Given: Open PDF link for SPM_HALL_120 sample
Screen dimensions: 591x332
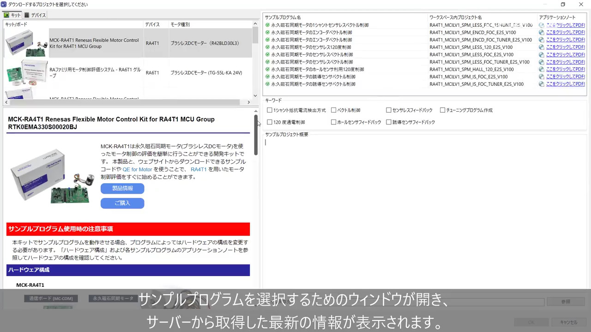Looking at the screenshot, I should (566, 69).
